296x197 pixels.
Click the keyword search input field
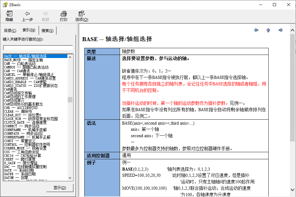(38, 48)
